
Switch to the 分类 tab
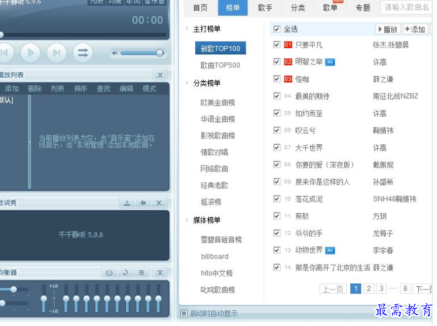[x=298, y=8]
